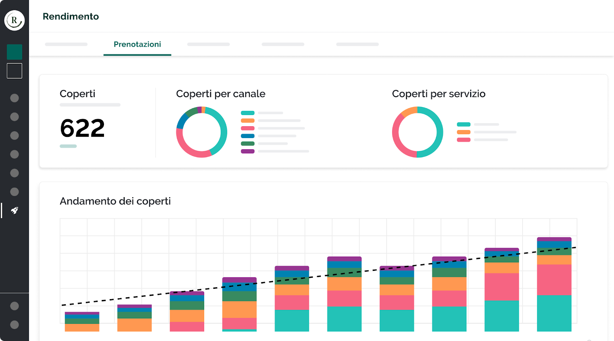The width and height of the screenshot is (614, 341).
Task: Click the tallest rightmost bar in Andamento chart
Action: pyautogui.click(x=554, y=284)
